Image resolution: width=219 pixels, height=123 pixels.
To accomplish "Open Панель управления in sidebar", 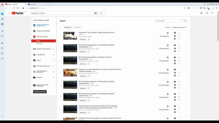I will pos(43,31).
